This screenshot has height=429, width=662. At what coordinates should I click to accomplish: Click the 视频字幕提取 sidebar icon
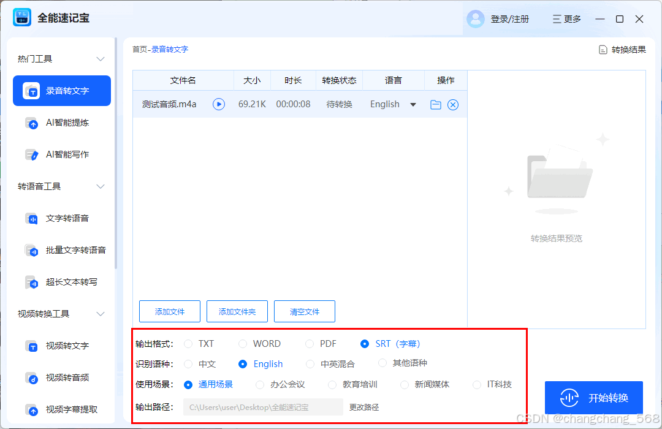[32, 410]
